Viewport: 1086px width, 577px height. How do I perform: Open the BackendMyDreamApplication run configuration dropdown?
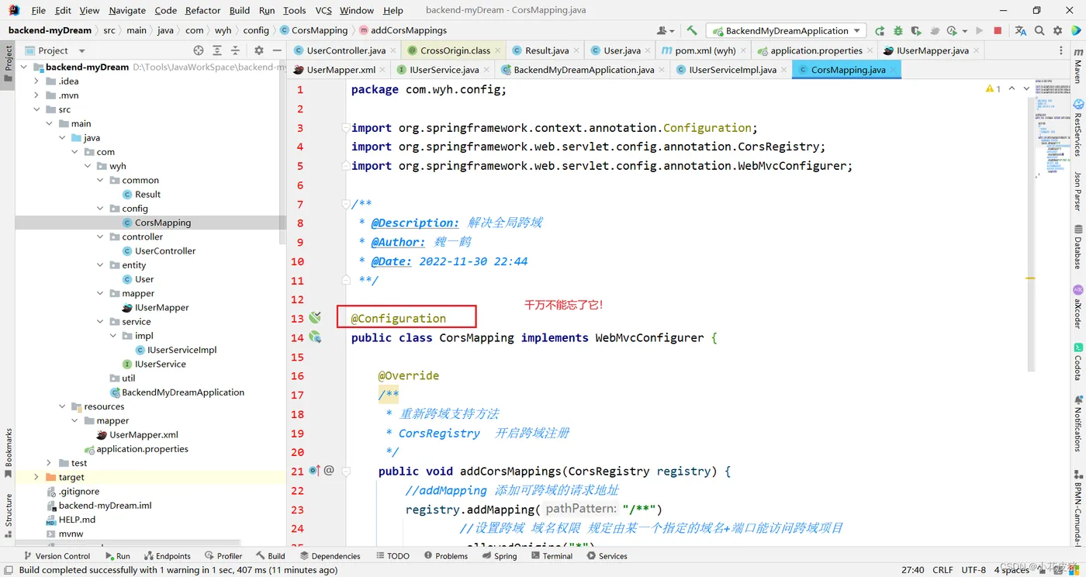(787, 30)
